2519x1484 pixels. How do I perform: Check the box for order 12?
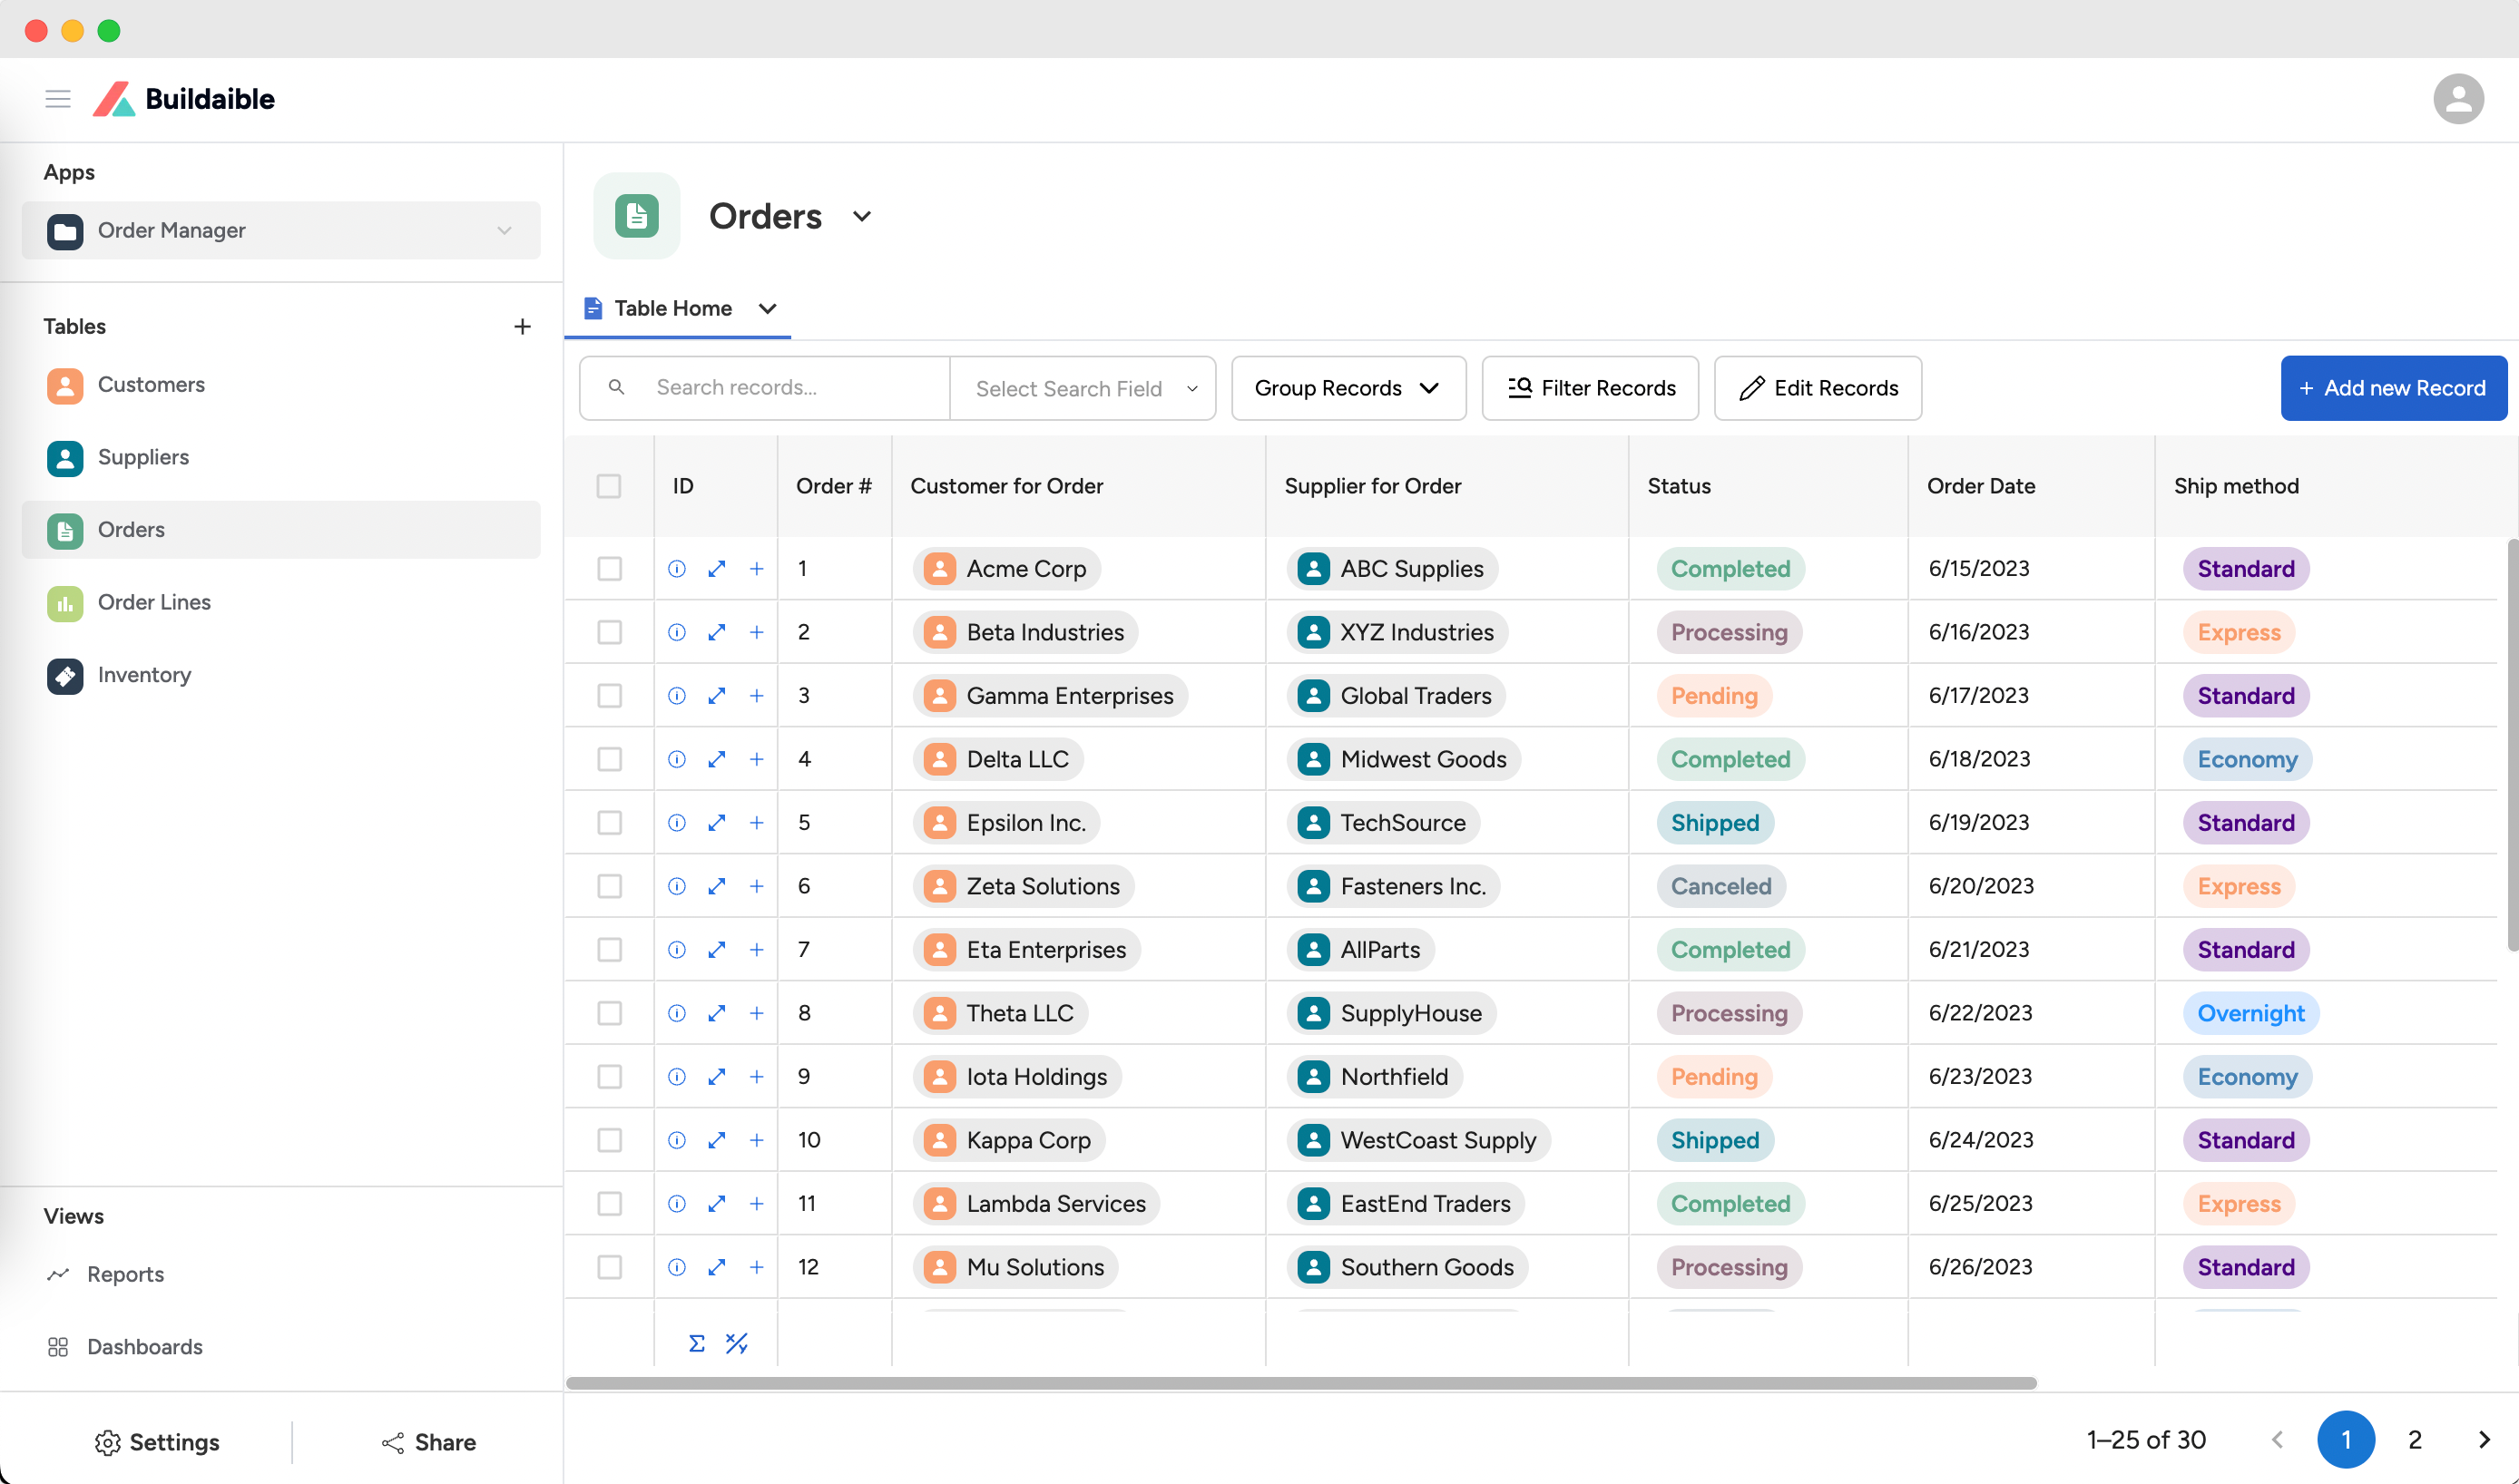coord(609,1267)
